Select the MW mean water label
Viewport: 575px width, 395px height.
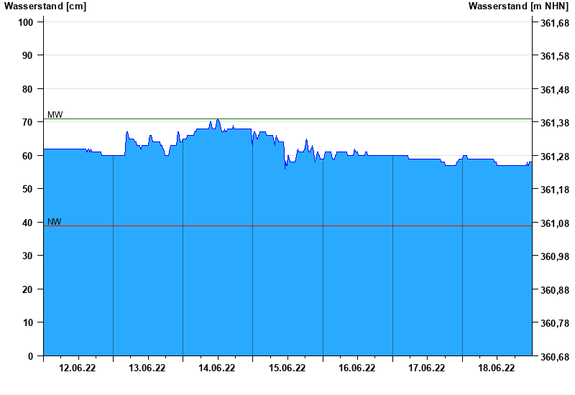pos(55,115)
